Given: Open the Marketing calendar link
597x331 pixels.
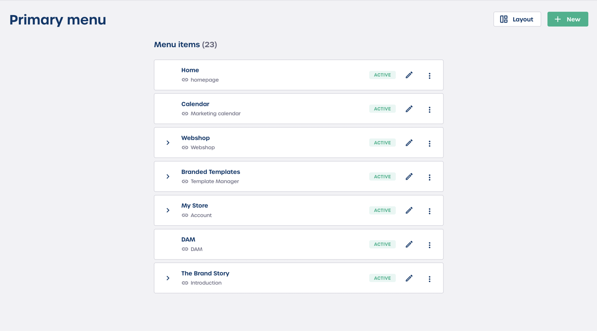Looking at the screenshot, I should point(215,114).
